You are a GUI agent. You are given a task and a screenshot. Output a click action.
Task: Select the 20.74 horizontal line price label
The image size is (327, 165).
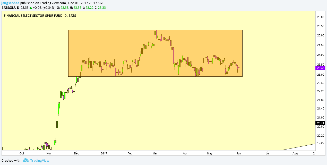[320, 123]
